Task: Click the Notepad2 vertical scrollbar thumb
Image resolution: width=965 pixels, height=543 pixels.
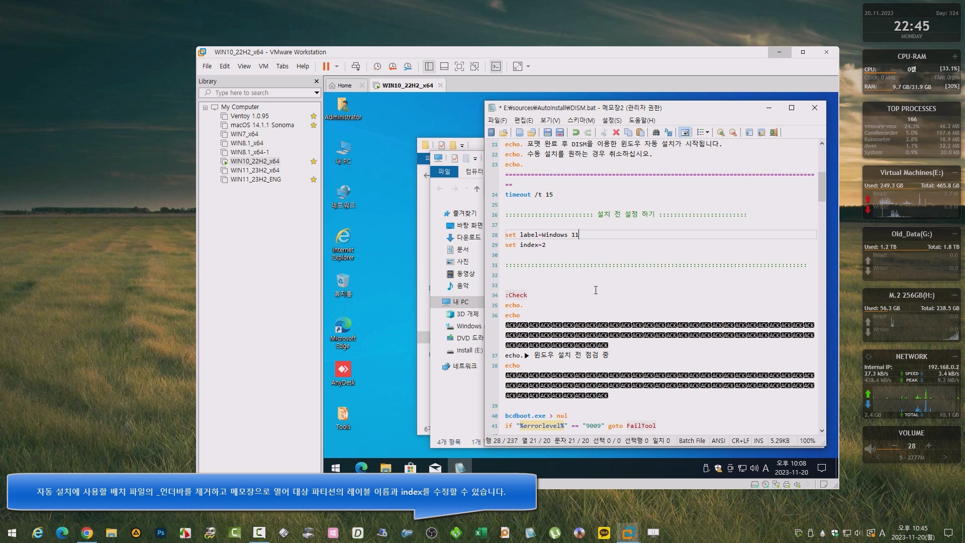Action: [822, 187]
